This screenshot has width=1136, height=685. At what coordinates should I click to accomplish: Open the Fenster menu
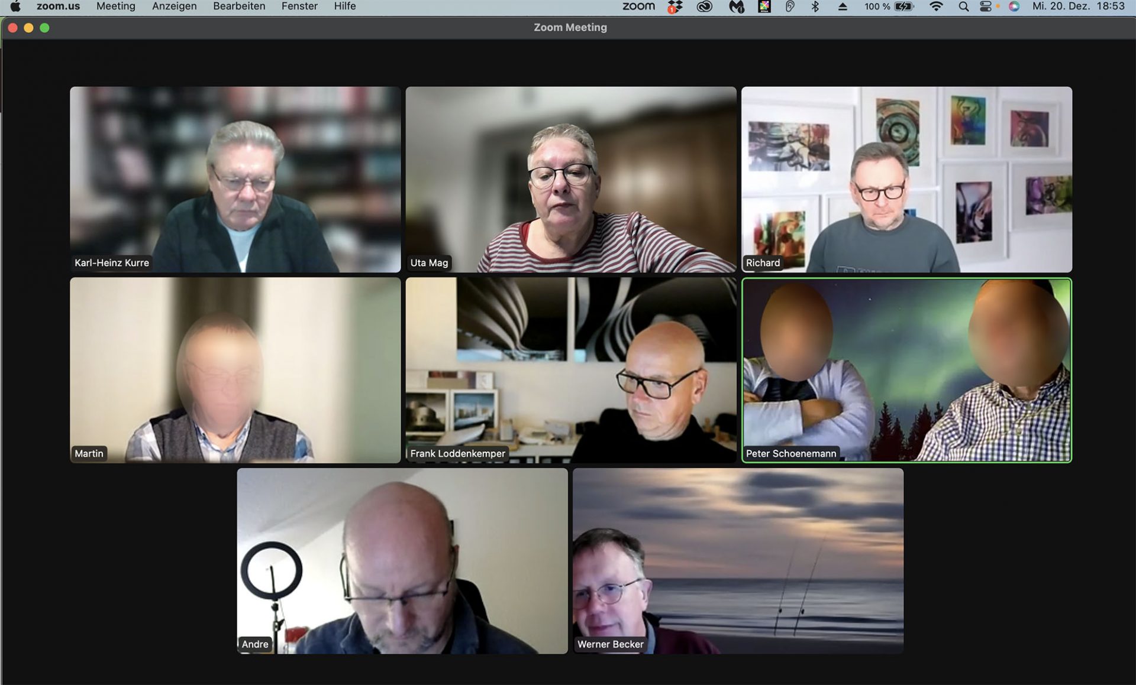tap(299, 7)
